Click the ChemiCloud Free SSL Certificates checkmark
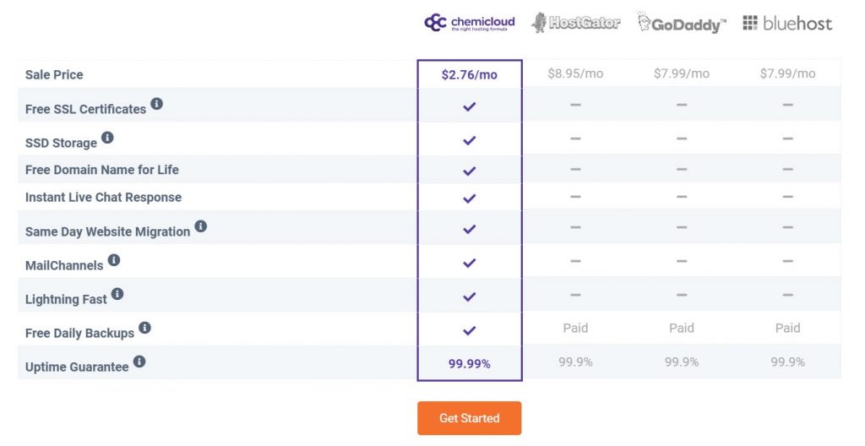The image size is (865, 446). (469, 106)
